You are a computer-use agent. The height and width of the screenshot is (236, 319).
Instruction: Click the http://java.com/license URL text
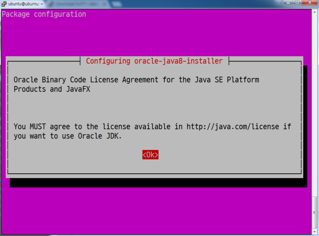[x=232, y=127]
